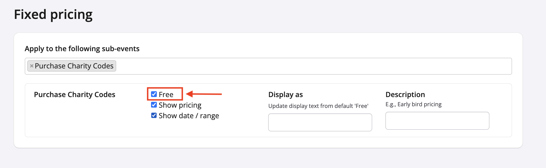The height and width of the screenshot is (168, 546).
Task: Disable the Show date / range checkbox
Action: coord(154,115)
